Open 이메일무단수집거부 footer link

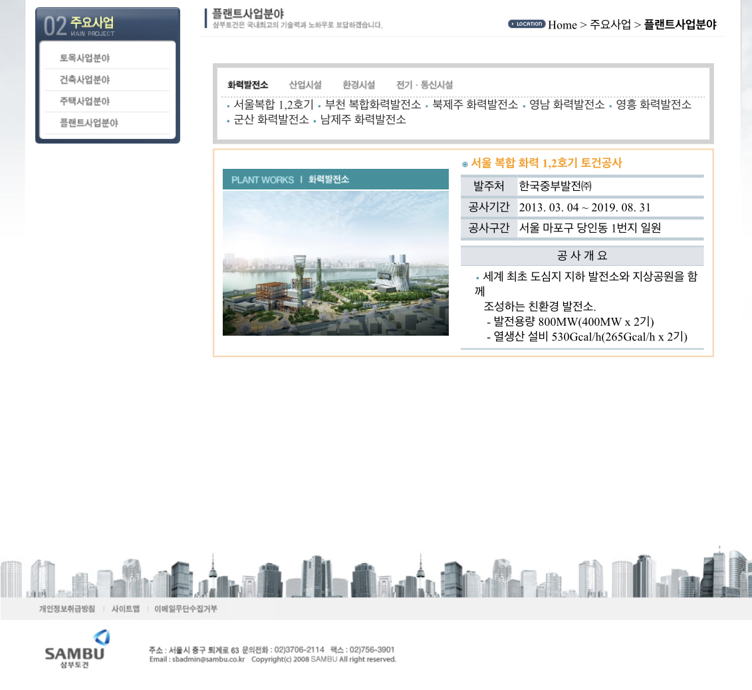(x=186, y=609)
